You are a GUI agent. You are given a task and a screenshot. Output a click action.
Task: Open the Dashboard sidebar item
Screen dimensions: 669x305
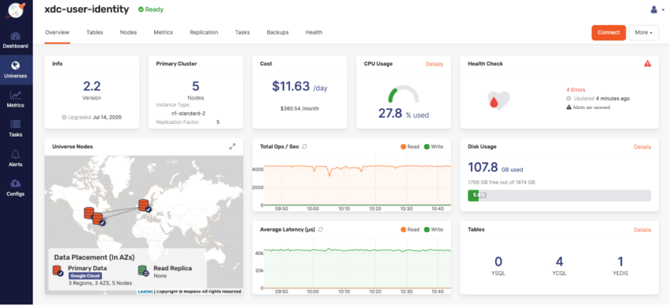click(16, 40)
